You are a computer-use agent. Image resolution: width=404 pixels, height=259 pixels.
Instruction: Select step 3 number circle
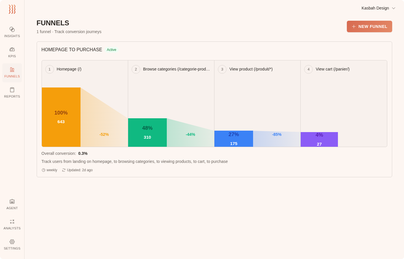(222, 69)
